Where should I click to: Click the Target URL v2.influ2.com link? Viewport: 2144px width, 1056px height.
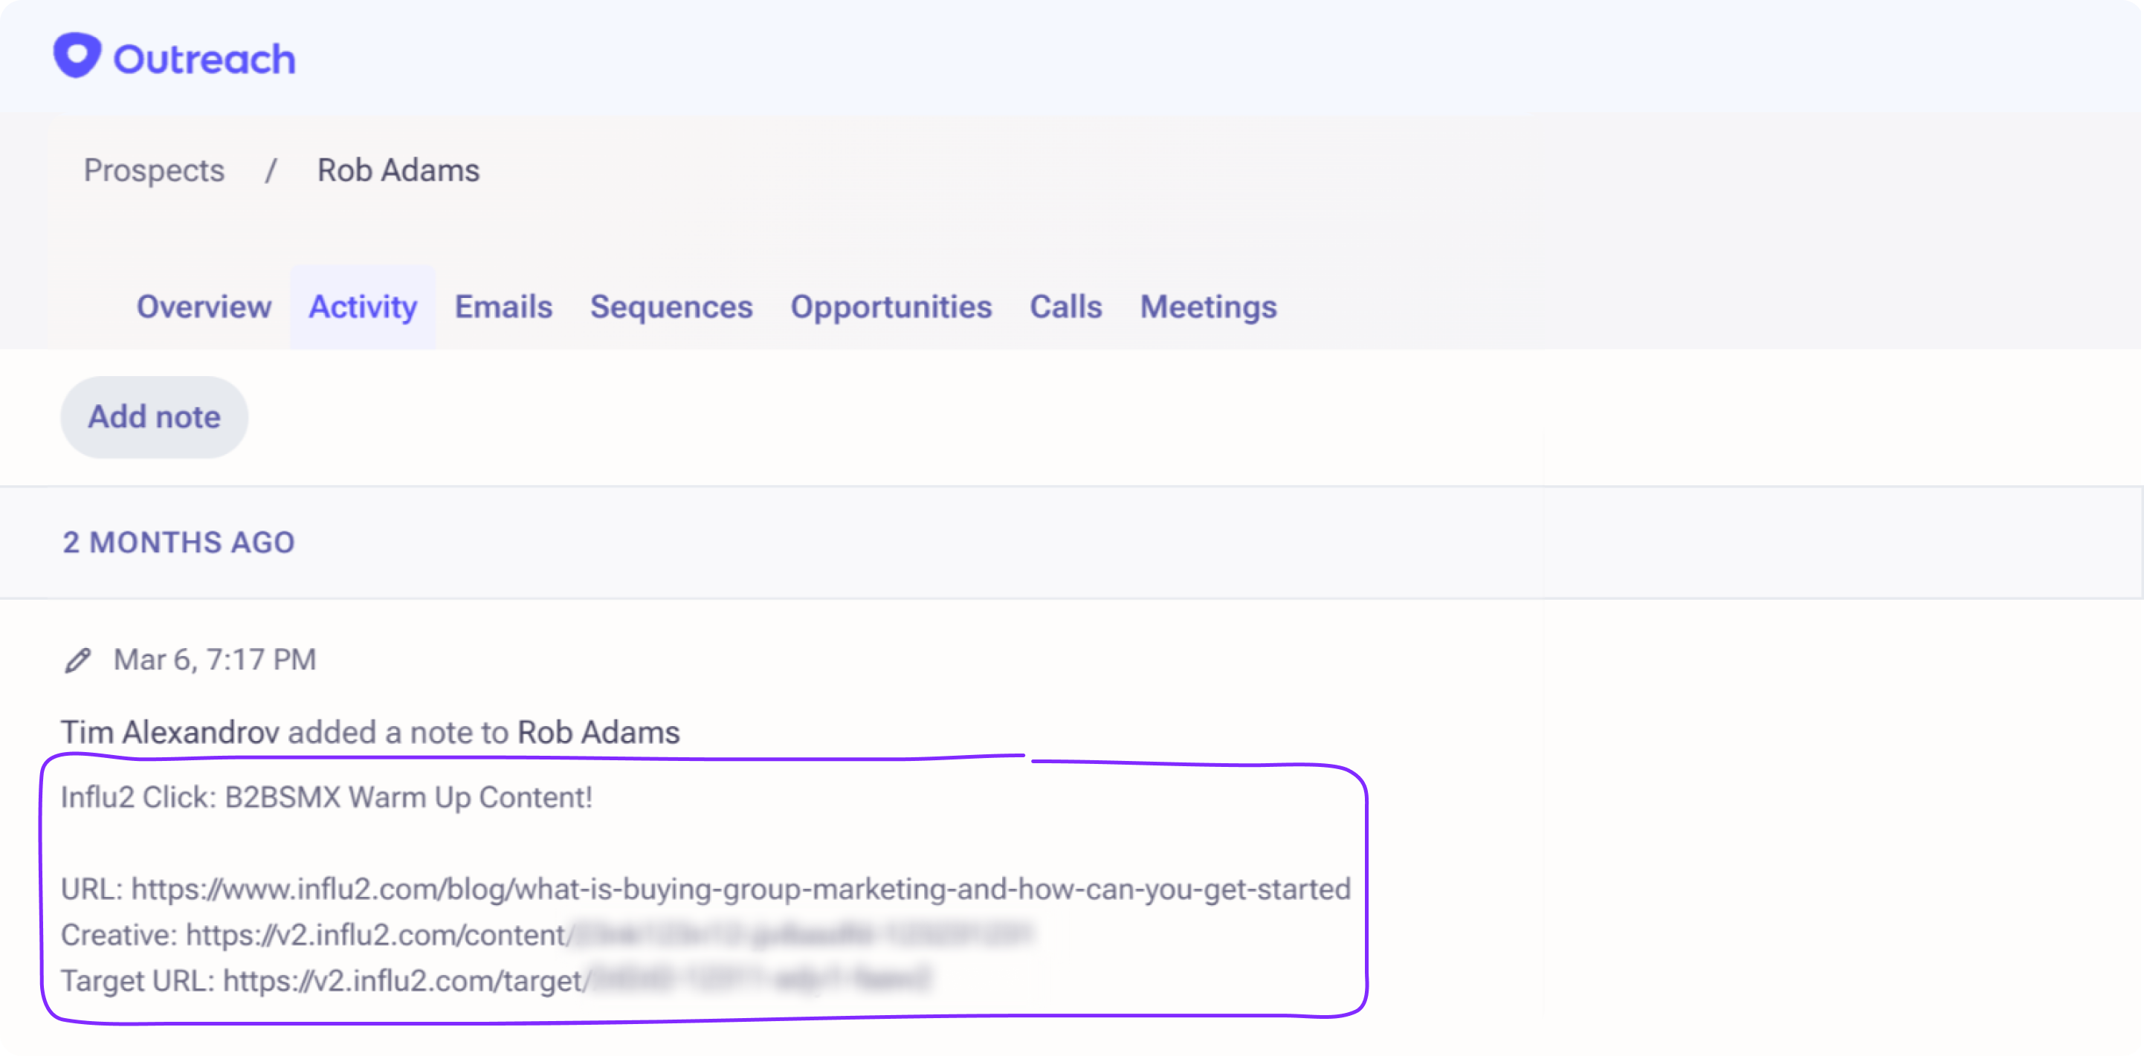pyautogui.click(x=578, y=981)
